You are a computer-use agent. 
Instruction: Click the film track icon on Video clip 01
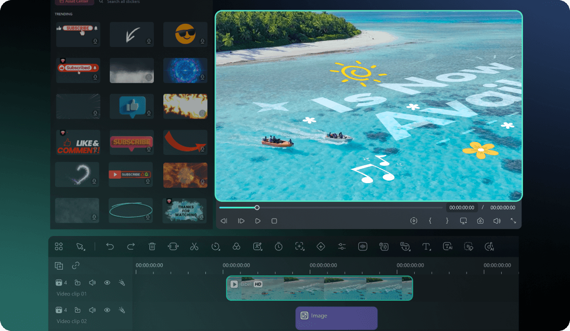(x=58, y=283)
